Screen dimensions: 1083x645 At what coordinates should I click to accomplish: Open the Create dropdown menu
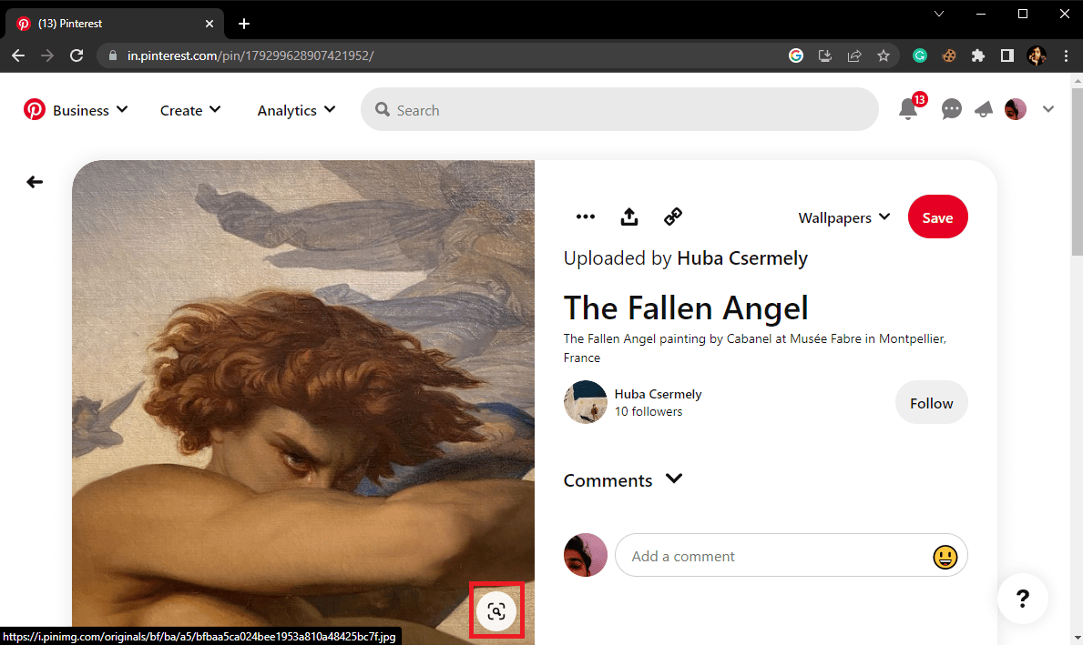tap(190, 110)
